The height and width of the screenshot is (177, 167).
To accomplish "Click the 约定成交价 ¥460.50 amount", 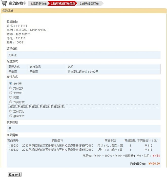I will pos(154,164).
